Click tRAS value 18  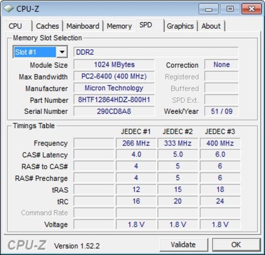point(220,189)
